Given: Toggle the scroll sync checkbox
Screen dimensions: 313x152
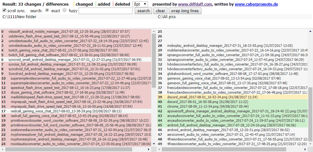Looking at the screenshot, I should (x=4, y=10).
